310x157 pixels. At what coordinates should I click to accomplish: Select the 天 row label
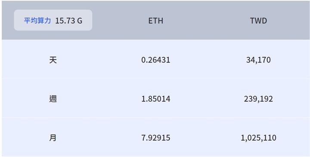tap(53, 60)
